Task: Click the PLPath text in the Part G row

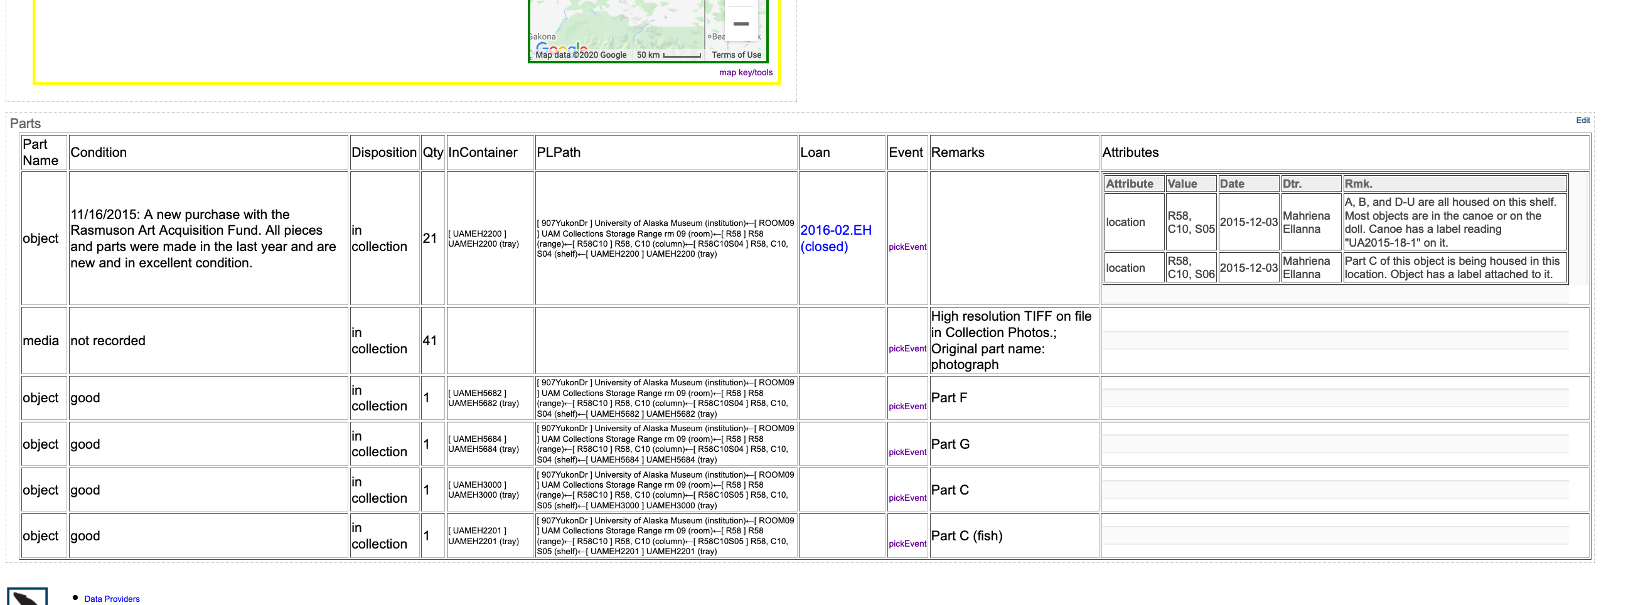Action: [x=665, y=444]
